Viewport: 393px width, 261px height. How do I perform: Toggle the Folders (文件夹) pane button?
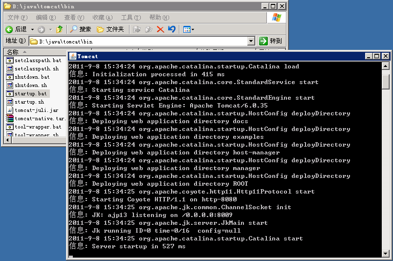pos(110,29)
